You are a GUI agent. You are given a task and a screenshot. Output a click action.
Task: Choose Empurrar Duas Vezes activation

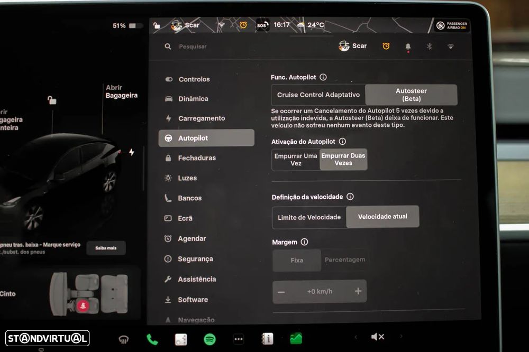click(x=343, y=159)
